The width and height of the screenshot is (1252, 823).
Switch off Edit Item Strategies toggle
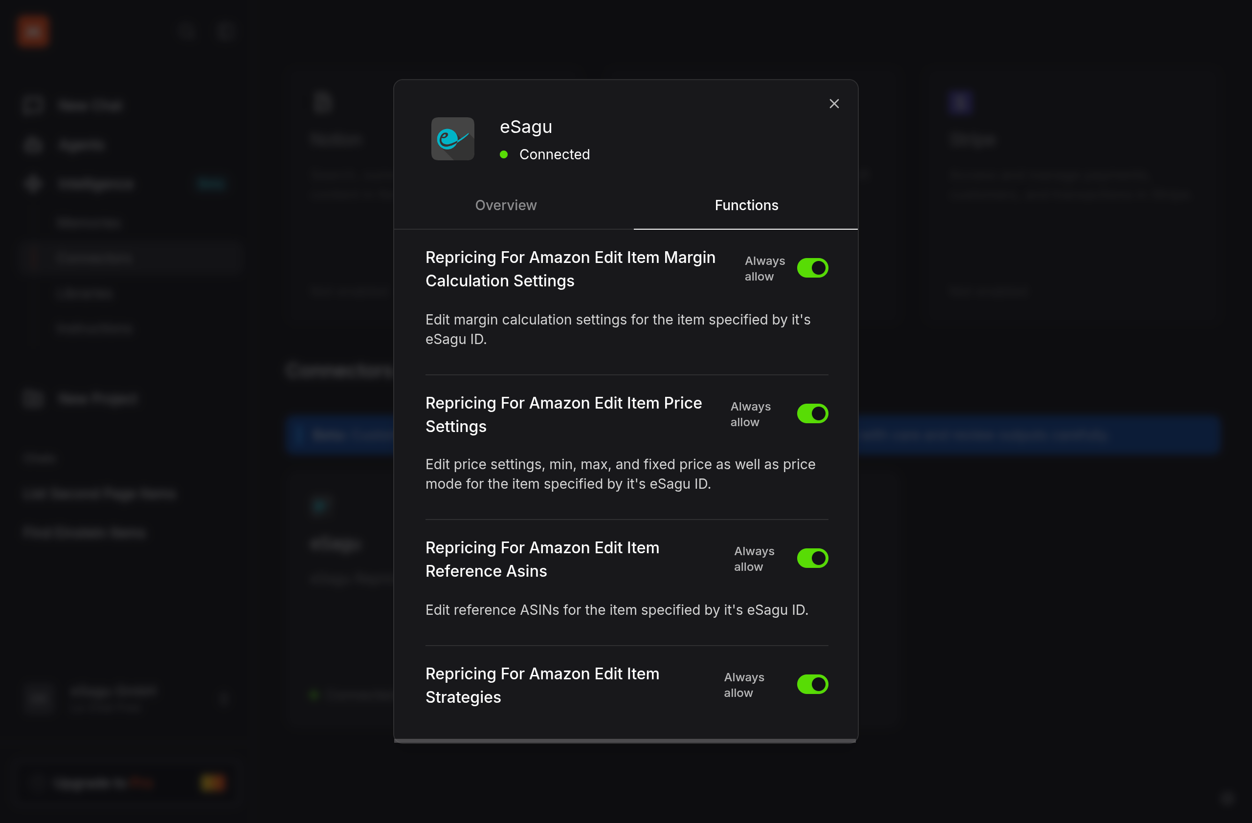click(812, 684)
